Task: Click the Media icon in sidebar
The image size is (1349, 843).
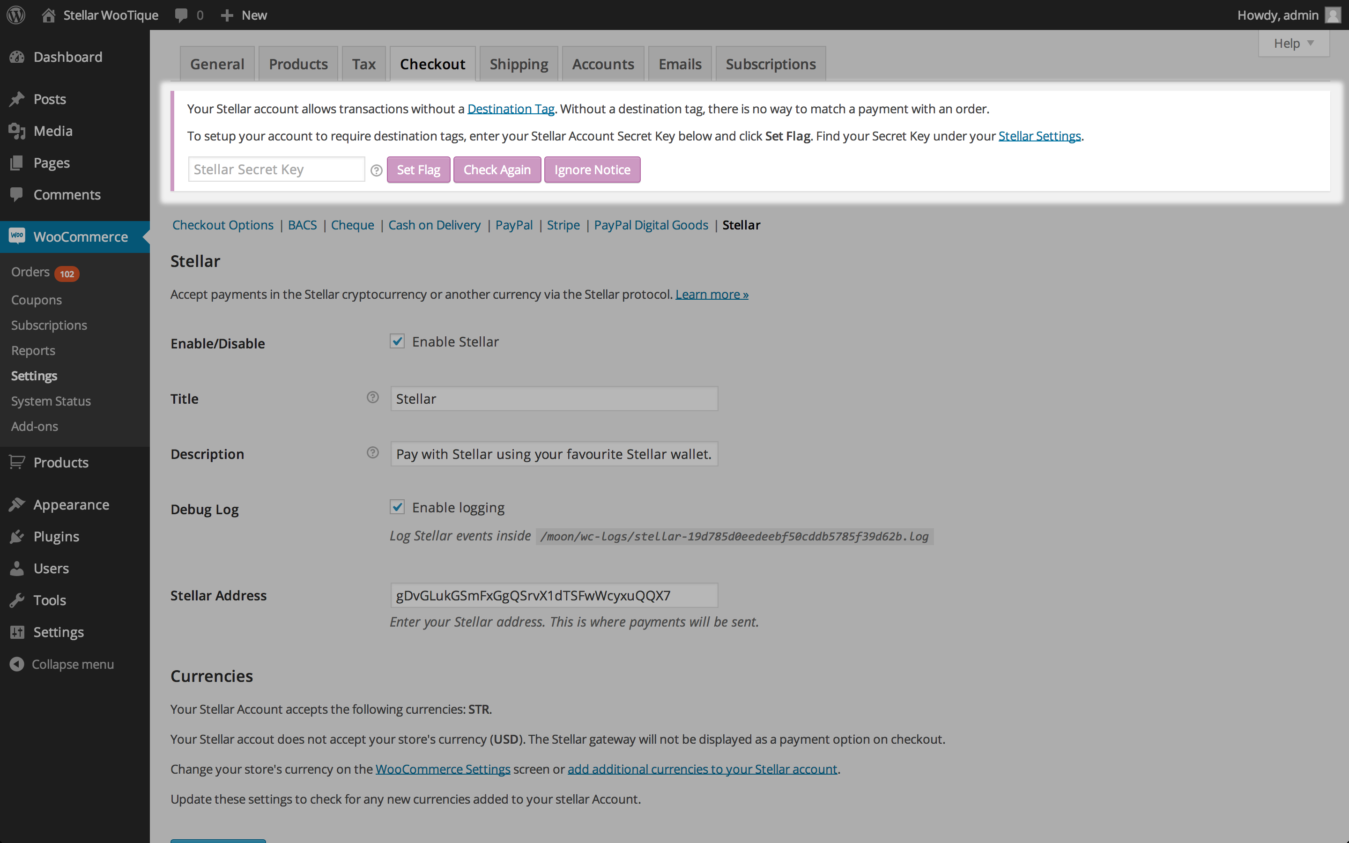Action: pyautogui.click(x=17, y=131)
